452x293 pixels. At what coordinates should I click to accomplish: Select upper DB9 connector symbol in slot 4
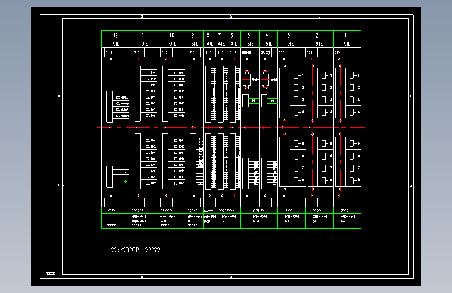tap(265, 80)
